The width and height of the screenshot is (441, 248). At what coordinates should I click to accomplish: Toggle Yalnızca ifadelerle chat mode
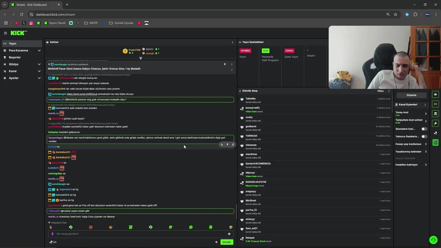(x=424, y=136)
